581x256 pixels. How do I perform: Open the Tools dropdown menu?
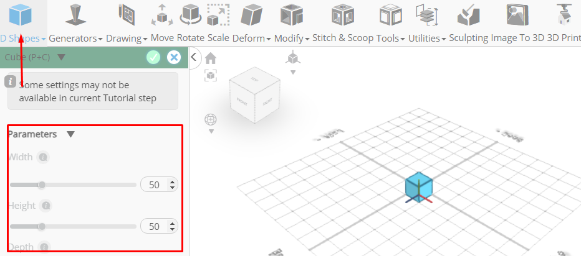coord(401,39)
